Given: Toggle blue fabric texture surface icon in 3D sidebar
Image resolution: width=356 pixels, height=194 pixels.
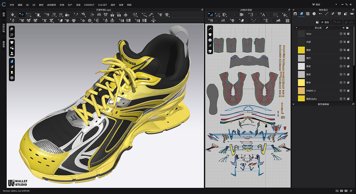Looking at the screenshot, I should (12, 61).
